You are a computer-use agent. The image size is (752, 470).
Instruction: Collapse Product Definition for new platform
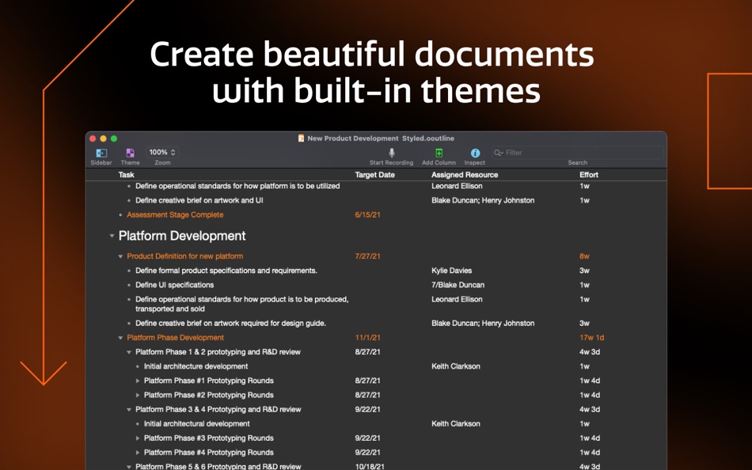point(120,256)
